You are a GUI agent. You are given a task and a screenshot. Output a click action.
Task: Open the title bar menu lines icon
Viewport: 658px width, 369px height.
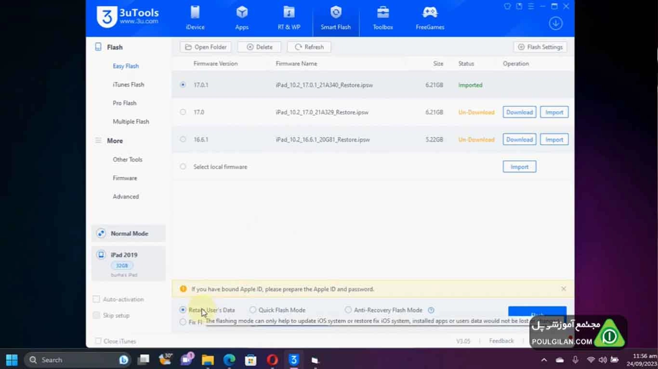[531, 6]
